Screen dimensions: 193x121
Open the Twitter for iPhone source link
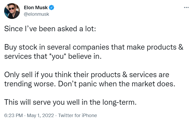pyautogui.click(x=78, y=115)
